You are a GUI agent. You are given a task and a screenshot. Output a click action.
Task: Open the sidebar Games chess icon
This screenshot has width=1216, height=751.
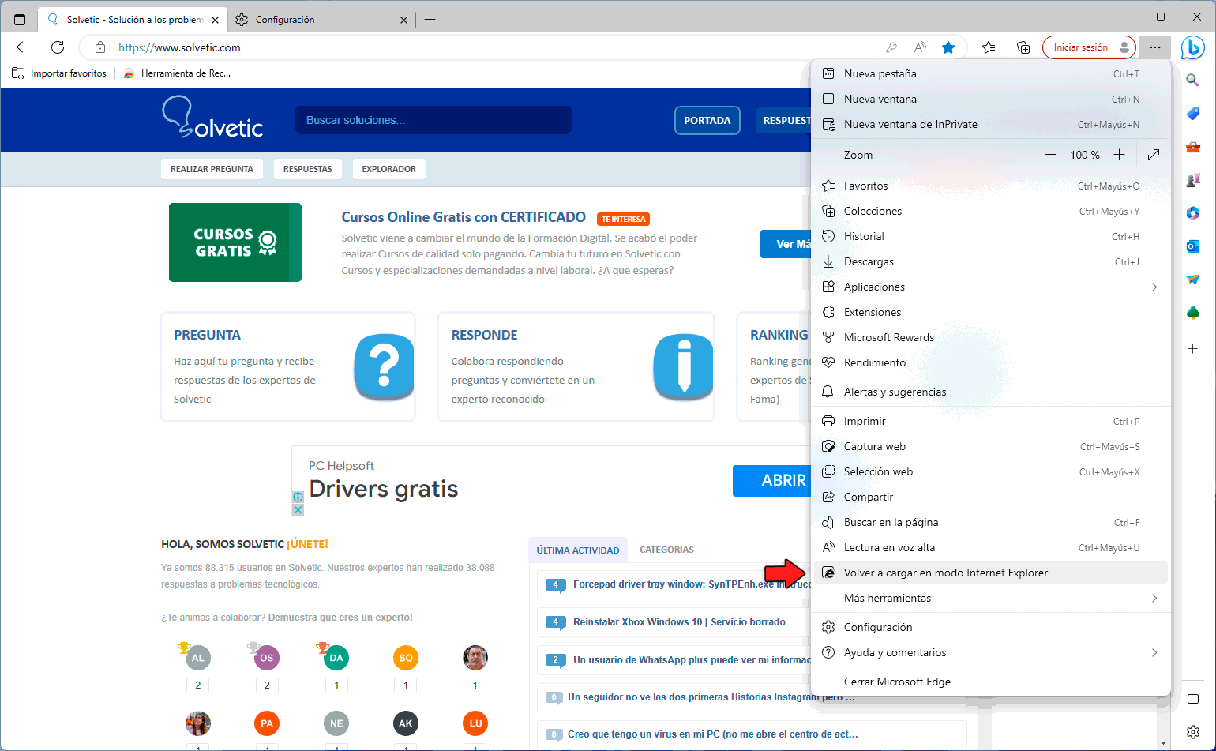[1193, 180]
